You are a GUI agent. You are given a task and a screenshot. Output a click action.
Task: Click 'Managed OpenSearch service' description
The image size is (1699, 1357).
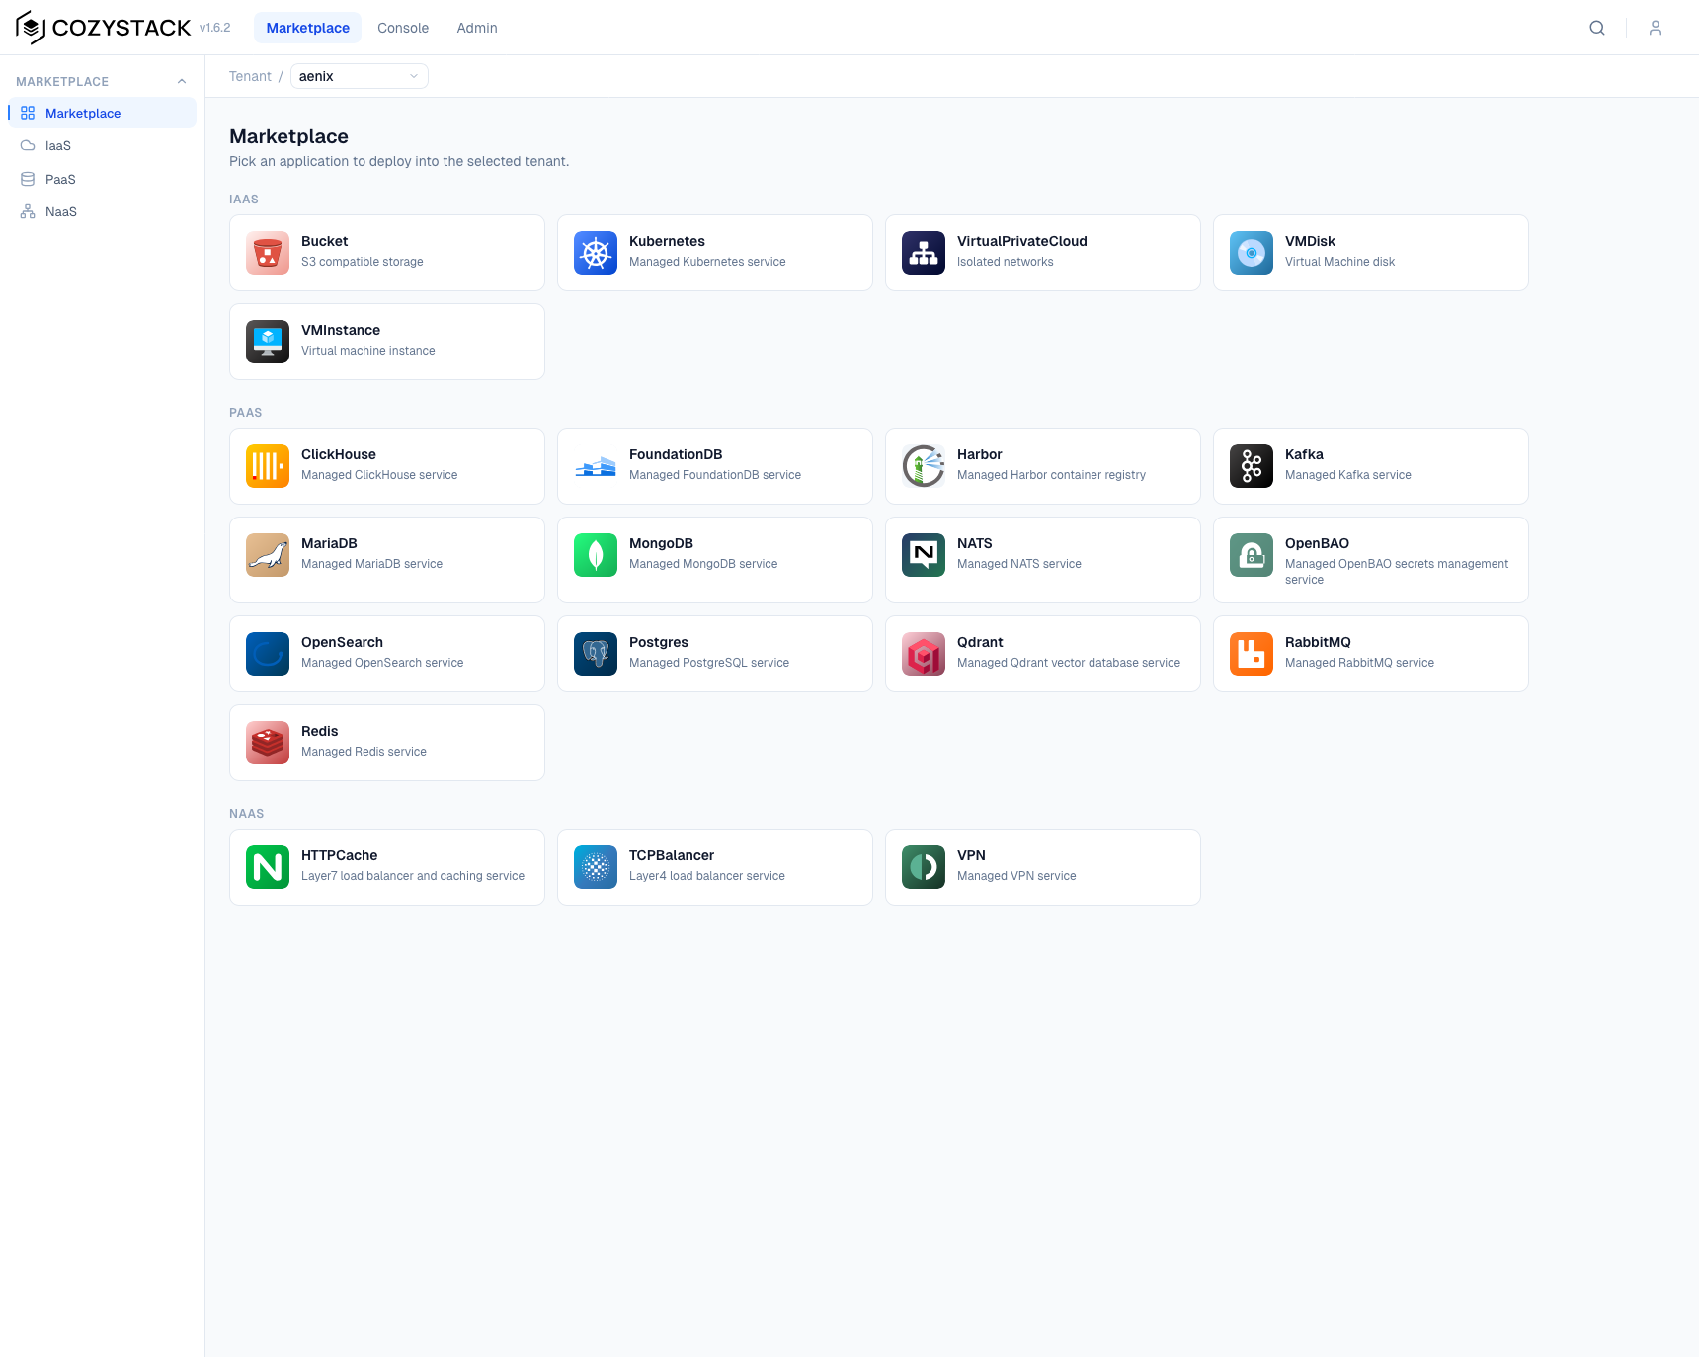pos(382,663)
